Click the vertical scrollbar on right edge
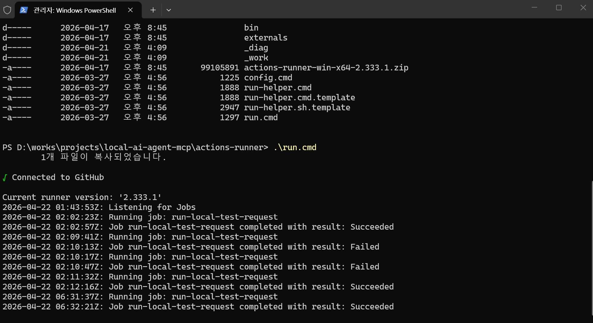The height and width of the screenshot is (323, 593). click(x=591, y=248)
